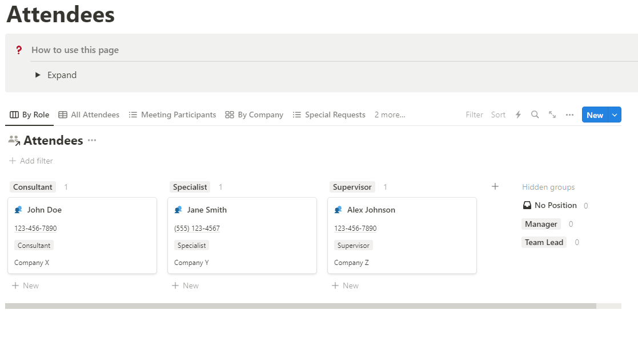Click John Doe's card avatar icon

coord(18,210)
